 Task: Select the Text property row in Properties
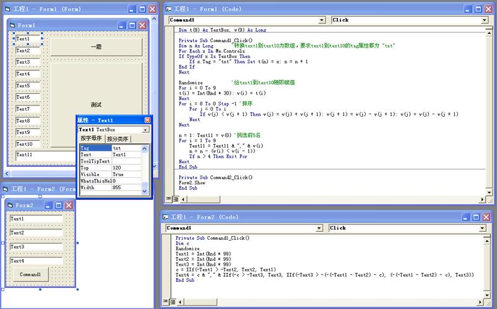coord(110,155)
